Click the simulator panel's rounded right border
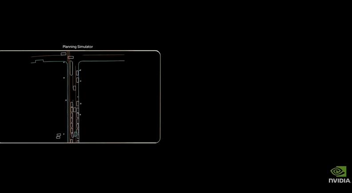Viewport: 352px width, 193px height. (x=160, y=97)
